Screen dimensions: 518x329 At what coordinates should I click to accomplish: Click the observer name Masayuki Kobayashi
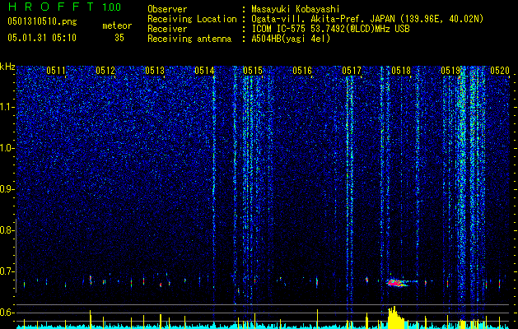pos(296,9)
